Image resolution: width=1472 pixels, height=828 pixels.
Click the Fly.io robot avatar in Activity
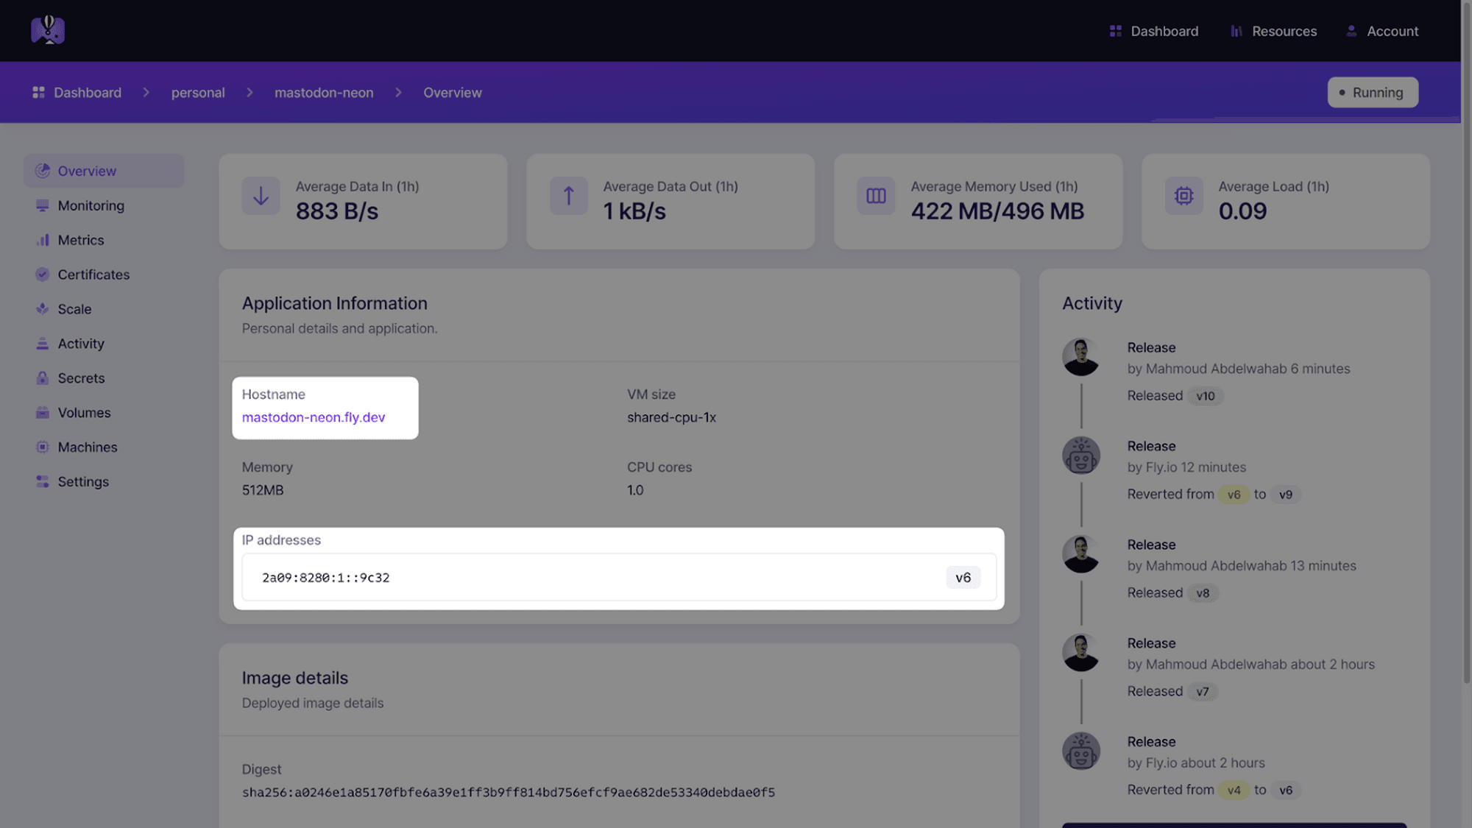1080,456
